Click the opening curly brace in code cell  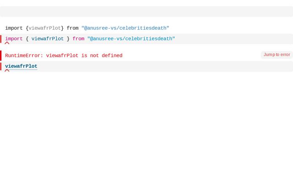pos(27,38)
